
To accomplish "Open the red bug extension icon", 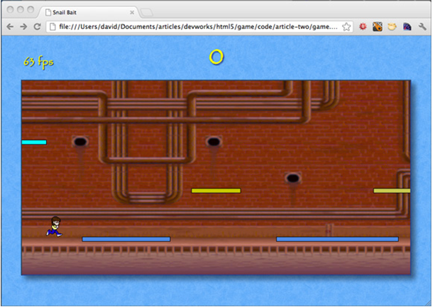I will [x=363, y=27].
